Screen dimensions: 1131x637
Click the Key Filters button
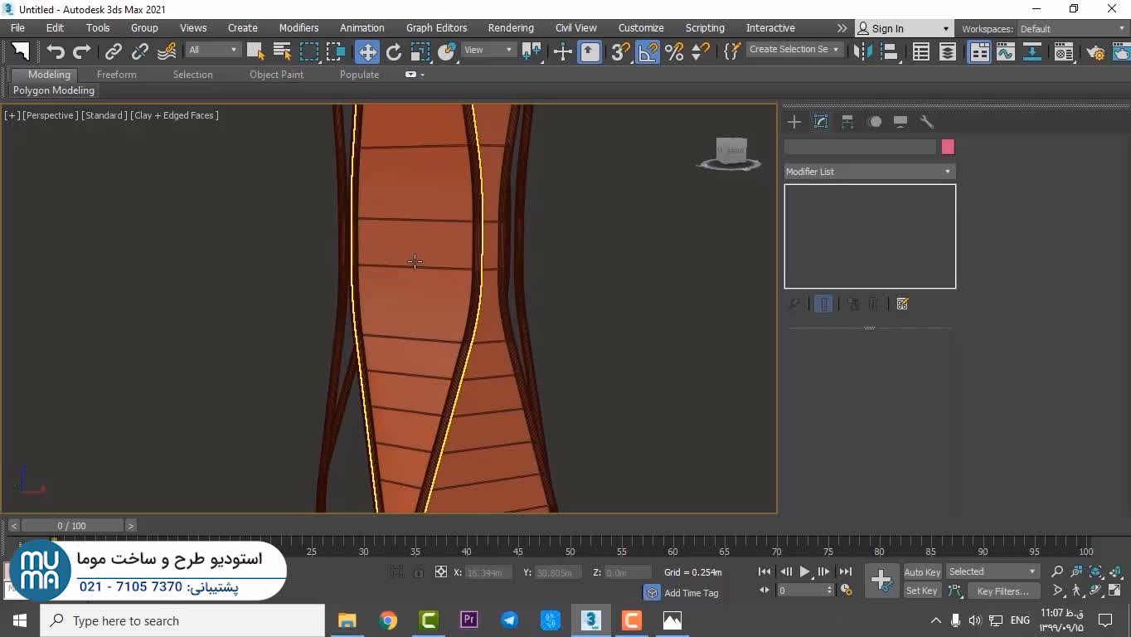tap(1002, 591)
